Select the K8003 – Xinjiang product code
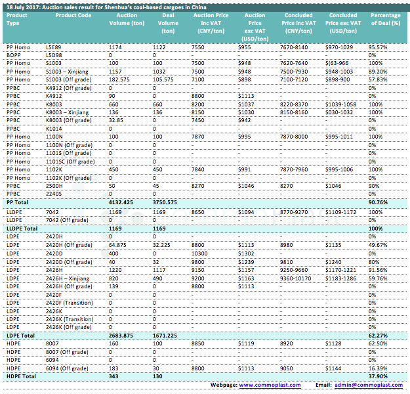This screenshot has width=410, height=394. [68, 112]
